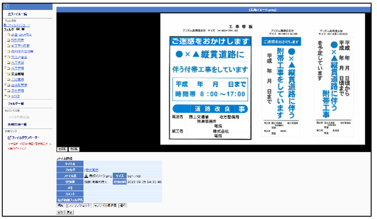Open the ファイルダウンローダー external link
Viewport: 377px width, 219px height.
26,138
